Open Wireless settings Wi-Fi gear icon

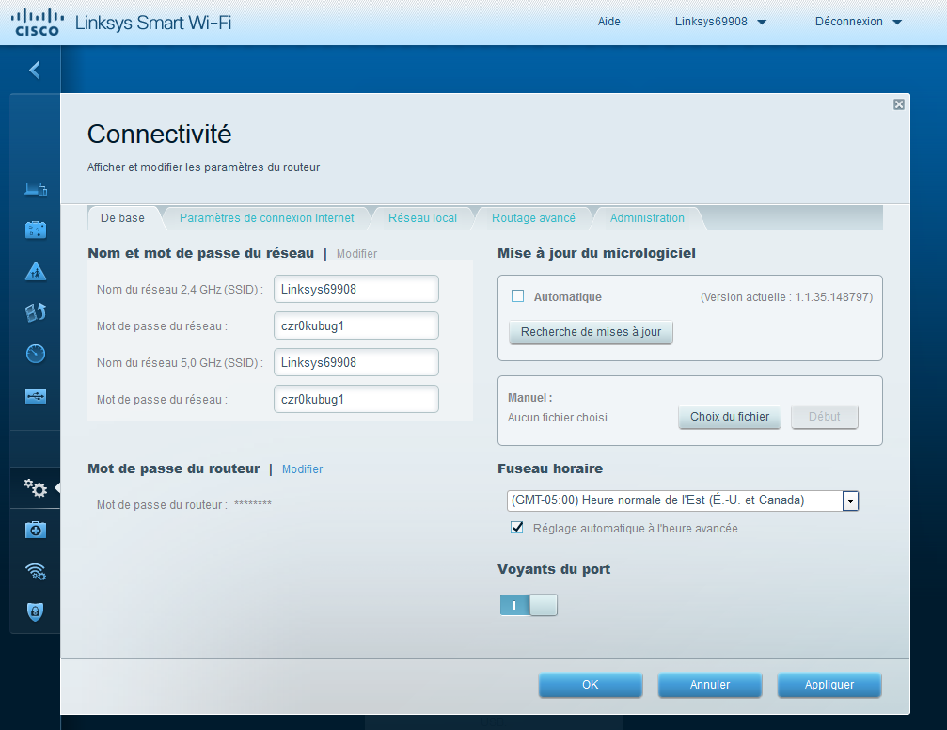(35, 570)
